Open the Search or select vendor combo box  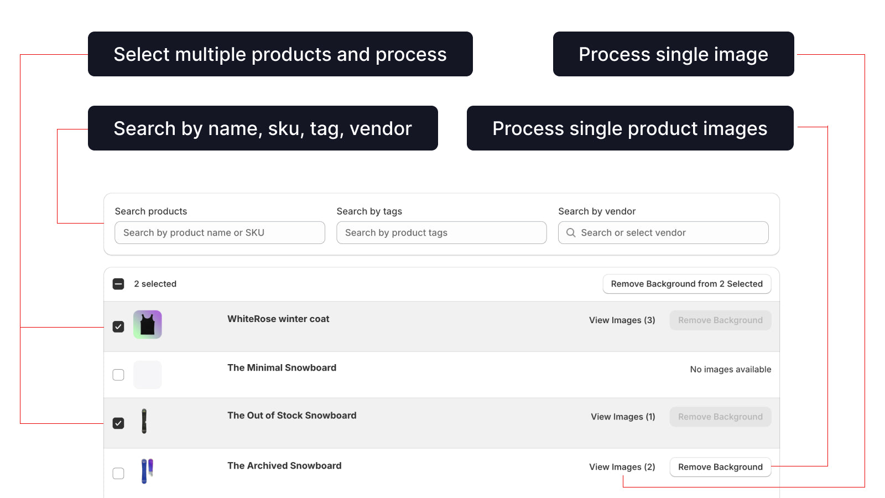663,233
